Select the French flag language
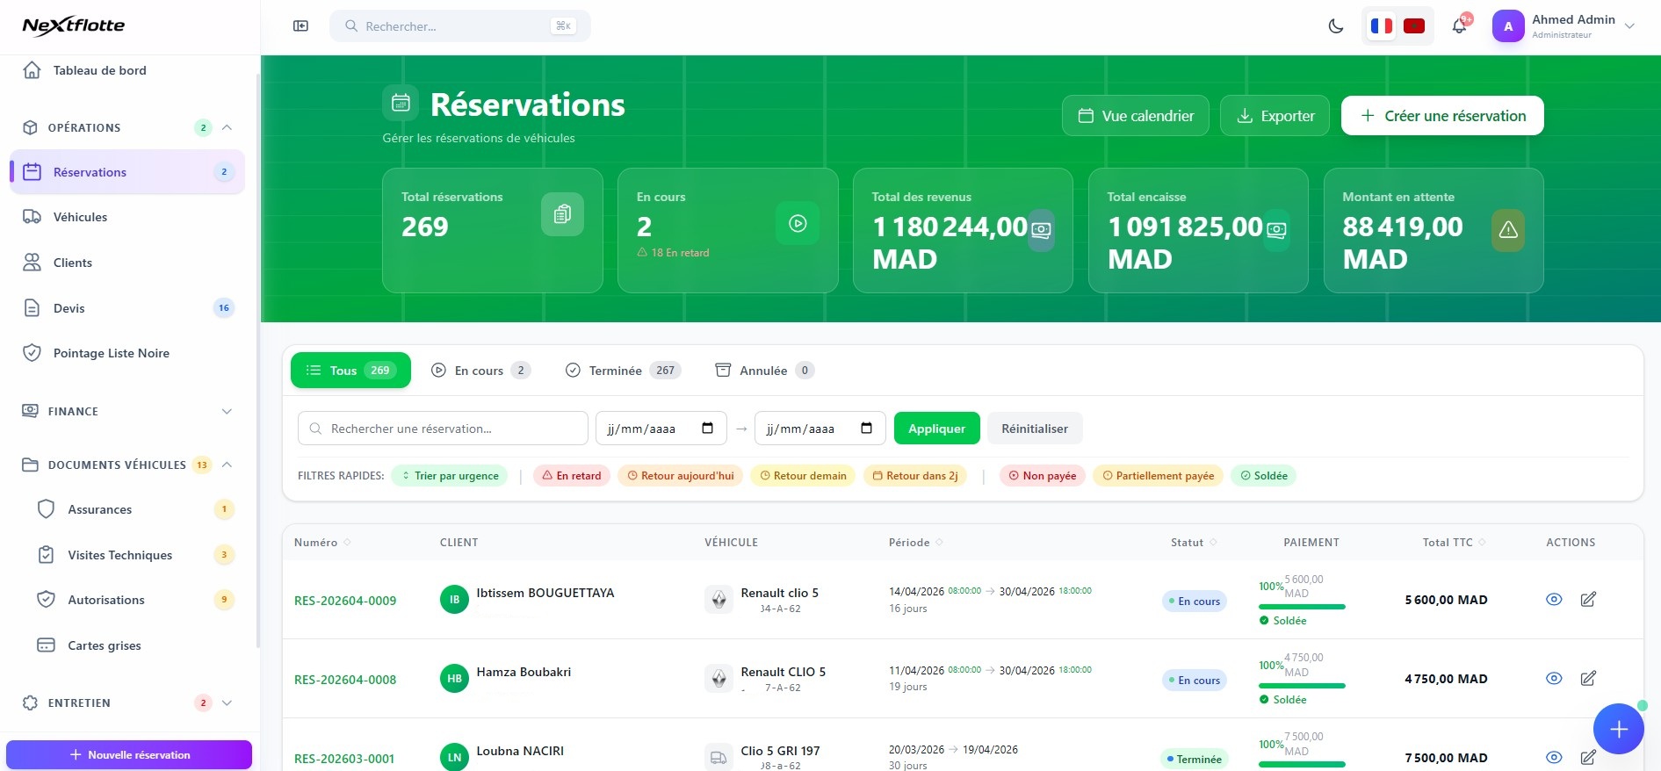This screenshot has height=771, width=1661. 1382,26
